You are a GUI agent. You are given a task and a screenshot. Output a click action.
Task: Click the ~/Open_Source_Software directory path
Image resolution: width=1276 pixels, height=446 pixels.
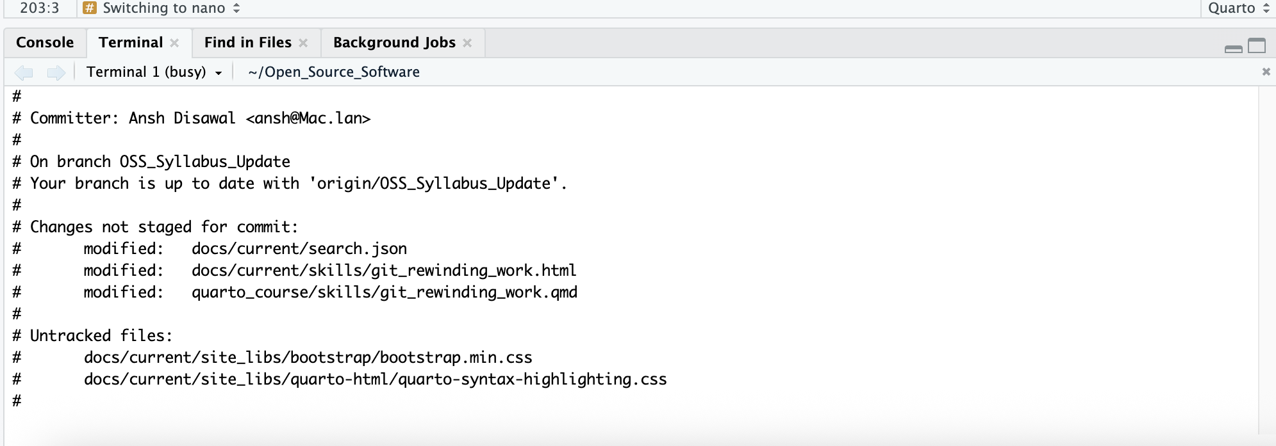click(334, 72)
